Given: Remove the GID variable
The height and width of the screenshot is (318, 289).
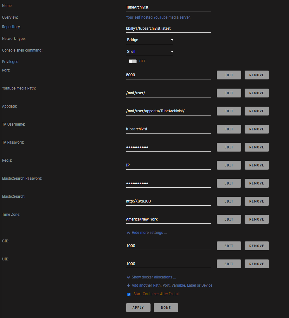Looking at the screenshot, I should pos(257,246).
